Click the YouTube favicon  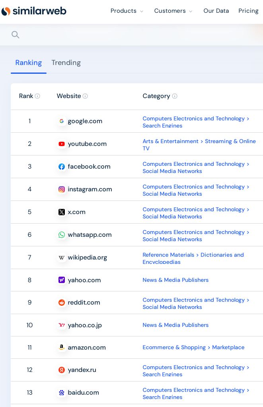tap(61, 144)
